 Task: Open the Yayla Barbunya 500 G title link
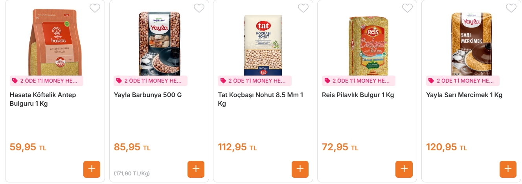tap(148, 95)
